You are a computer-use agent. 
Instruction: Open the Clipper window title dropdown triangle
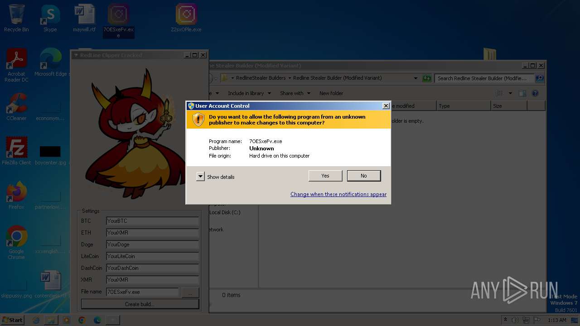pos(76,55)
